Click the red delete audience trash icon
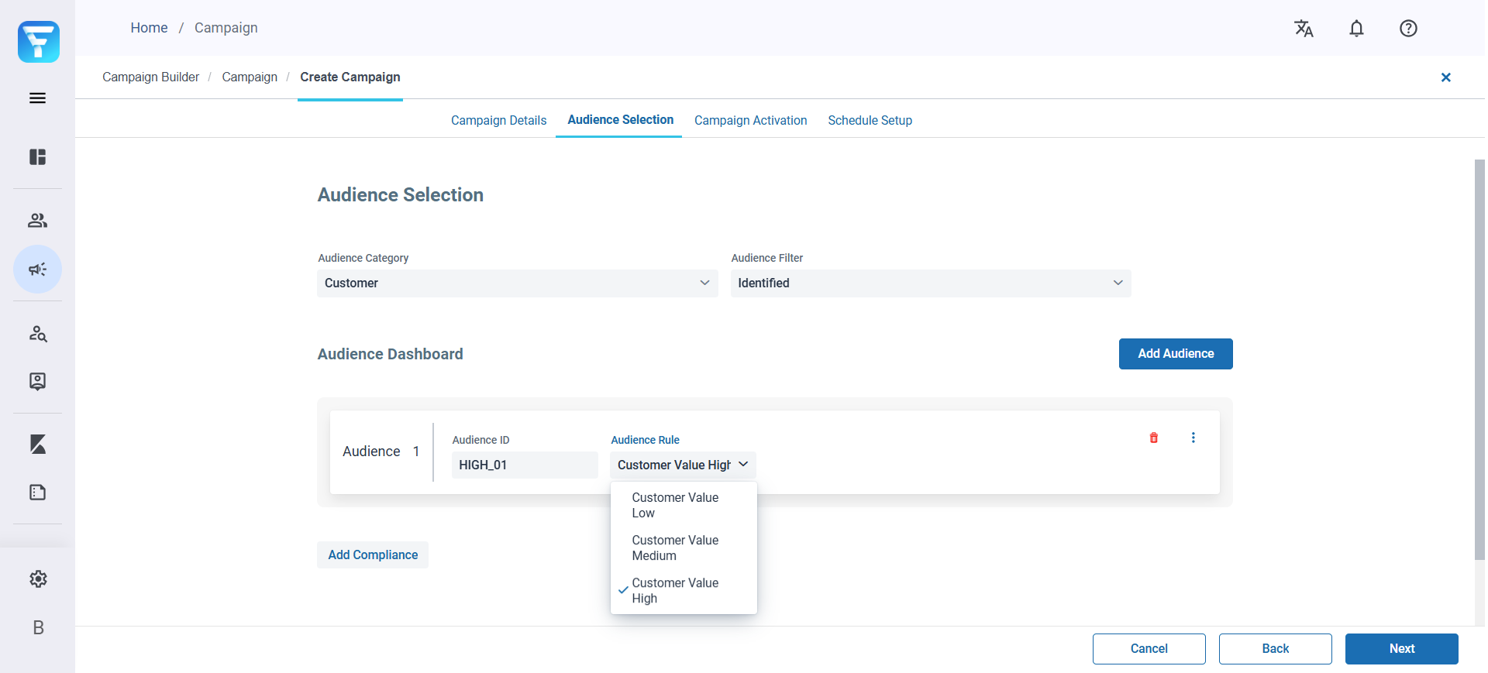Viewport: 1488px width, 673px height. pos(1153,438)
